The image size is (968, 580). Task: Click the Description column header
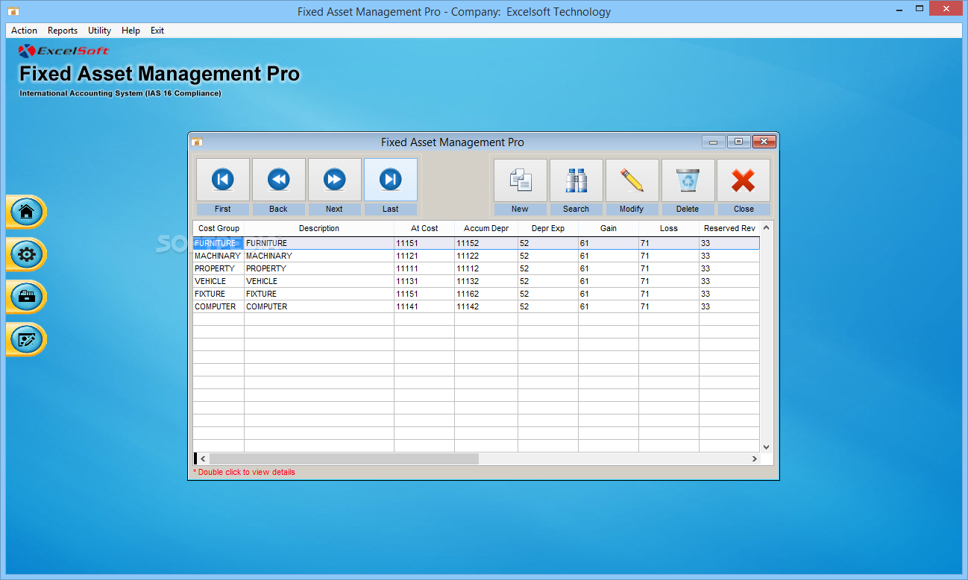(x=319, y=228)
